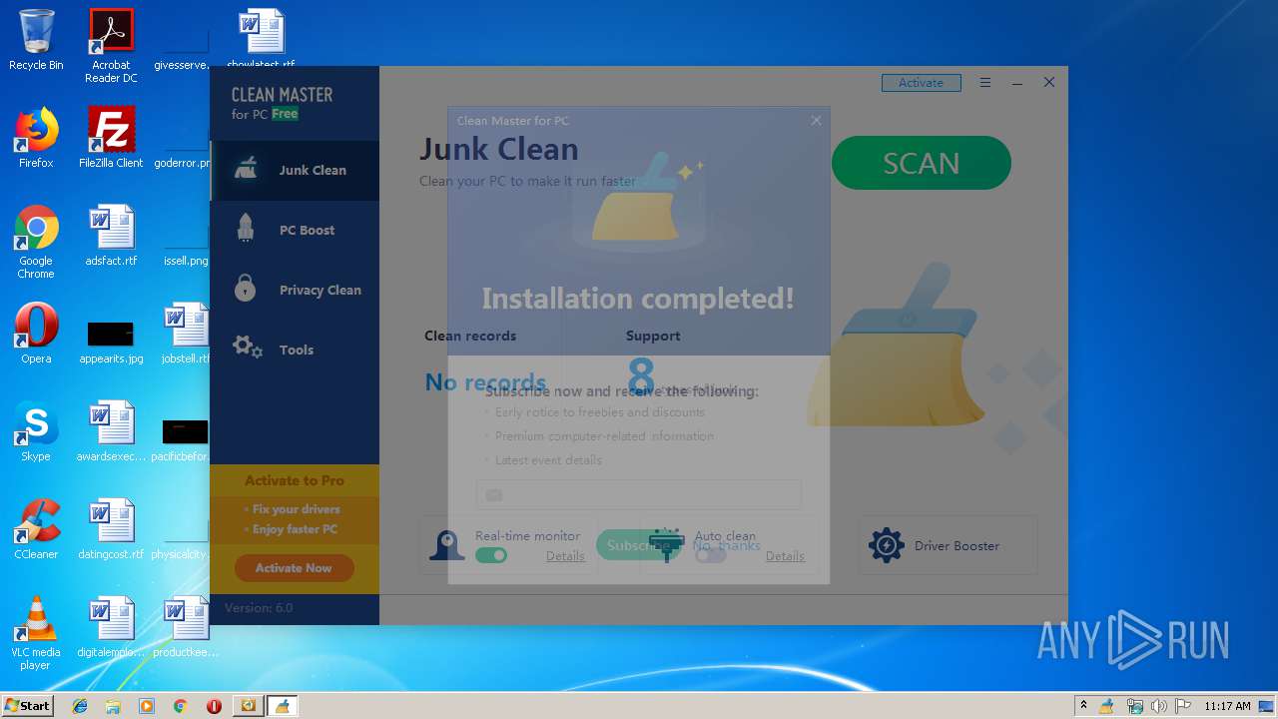Select the datingcost.rtf desktop file
1278x719 pixels.
click(111, 528)
